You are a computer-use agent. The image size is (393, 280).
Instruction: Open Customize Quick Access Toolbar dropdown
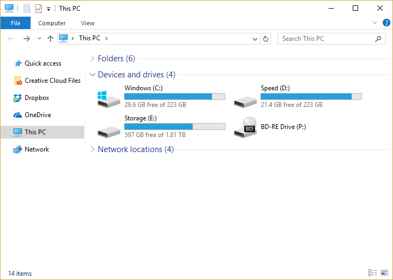49,9
